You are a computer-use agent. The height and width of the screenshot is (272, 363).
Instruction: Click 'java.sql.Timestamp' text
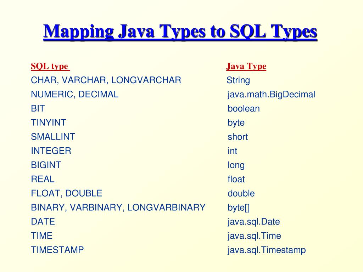(x=267, y=250)
